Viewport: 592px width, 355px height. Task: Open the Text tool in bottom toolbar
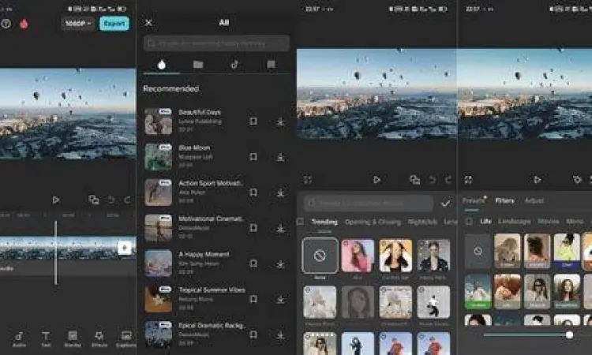click(x=46, y=339)
